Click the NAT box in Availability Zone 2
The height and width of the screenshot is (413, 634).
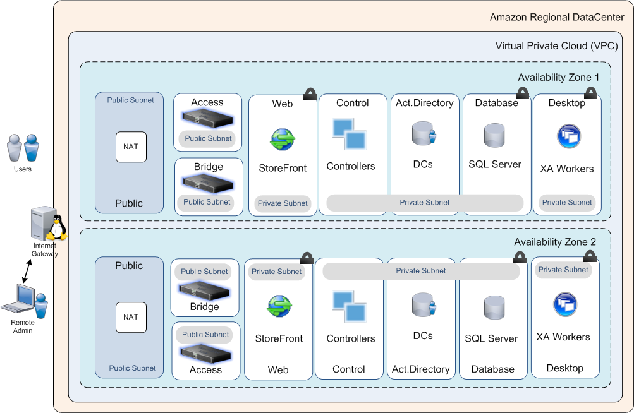[x=131, y=317]
